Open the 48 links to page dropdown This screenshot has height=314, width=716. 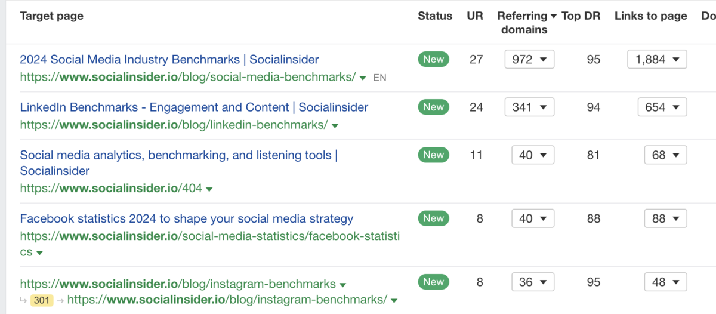pos(665,282)
